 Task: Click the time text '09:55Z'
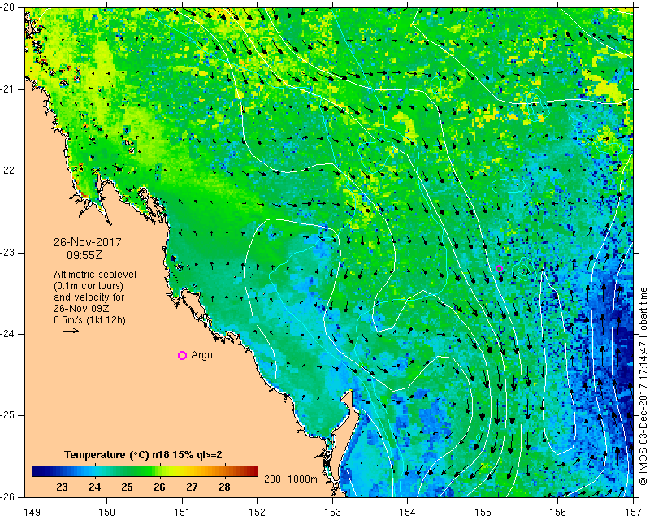84,255
